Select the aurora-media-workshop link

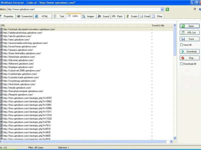pyautogui.click(x=26, y=43)
